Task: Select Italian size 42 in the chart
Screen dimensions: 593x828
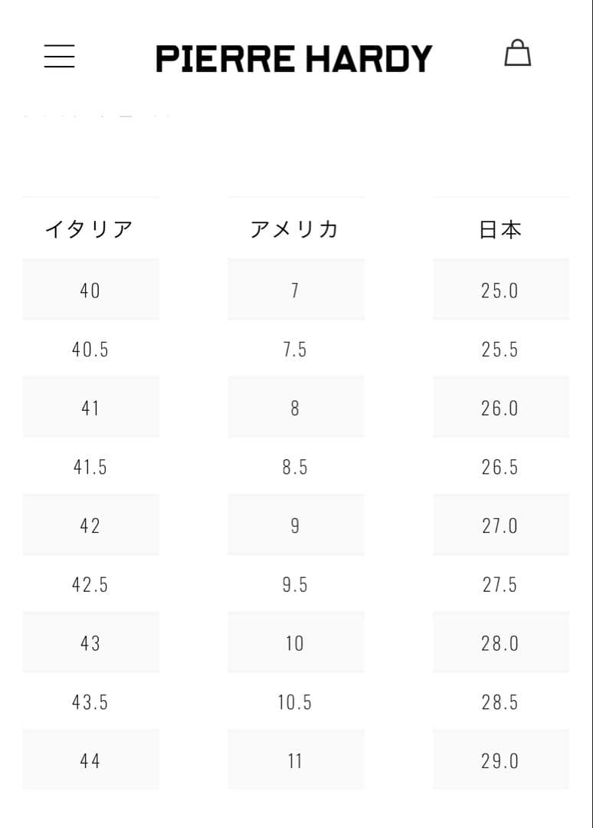Action: pos(90,525)
